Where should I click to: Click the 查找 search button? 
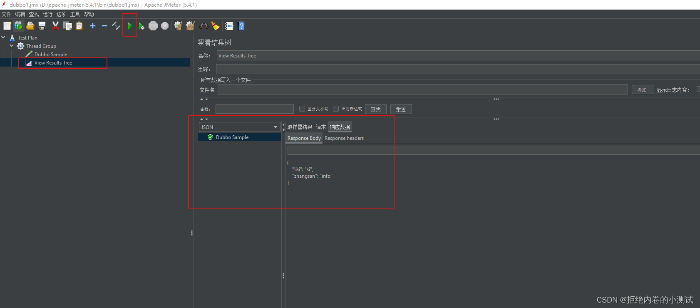376,109
